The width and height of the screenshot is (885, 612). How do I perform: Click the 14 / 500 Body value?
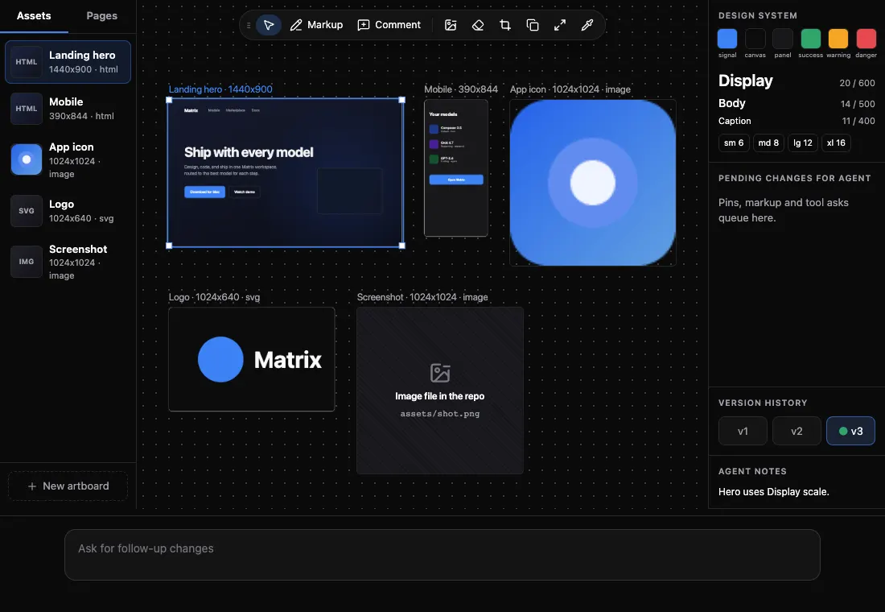pyautogui.click(x=858, y=104)
